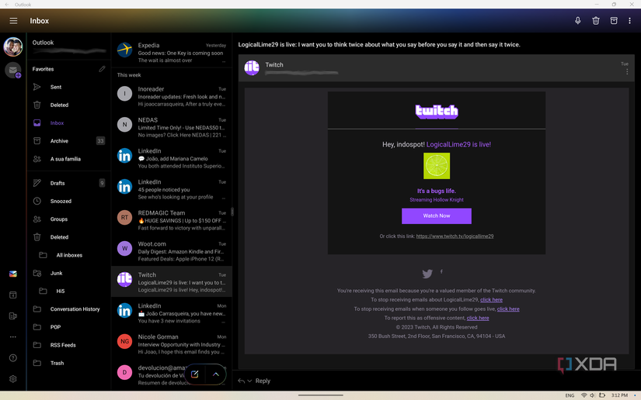The width and height of the screenshot is (641, 400).
Task: Open the Expedia email
Action: tap(171, 53)
